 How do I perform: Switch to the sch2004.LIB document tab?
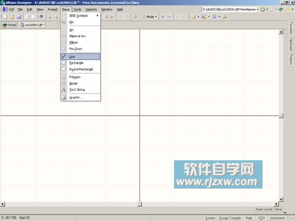pos(32,25)
